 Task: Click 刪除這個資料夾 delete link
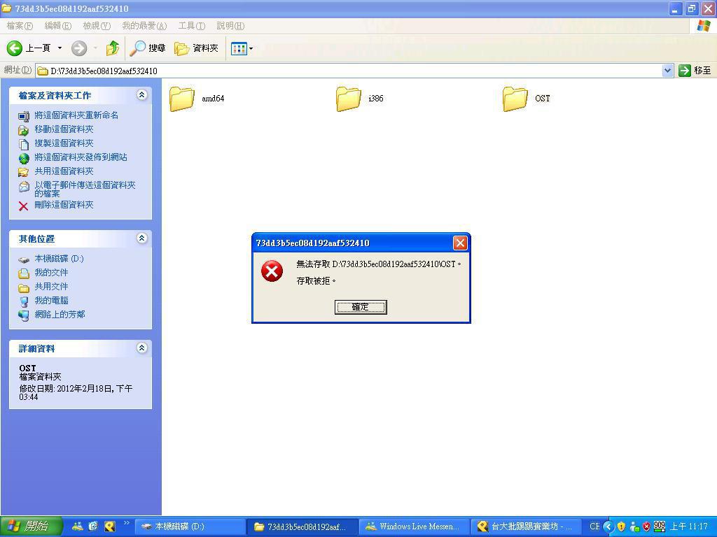[x=64, y=205]
